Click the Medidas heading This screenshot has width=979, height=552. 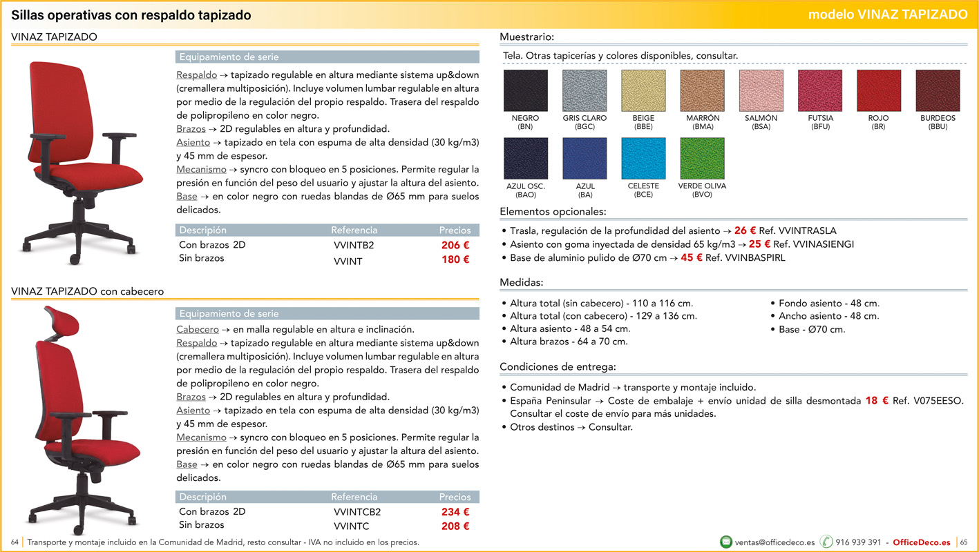pos(522,282)
